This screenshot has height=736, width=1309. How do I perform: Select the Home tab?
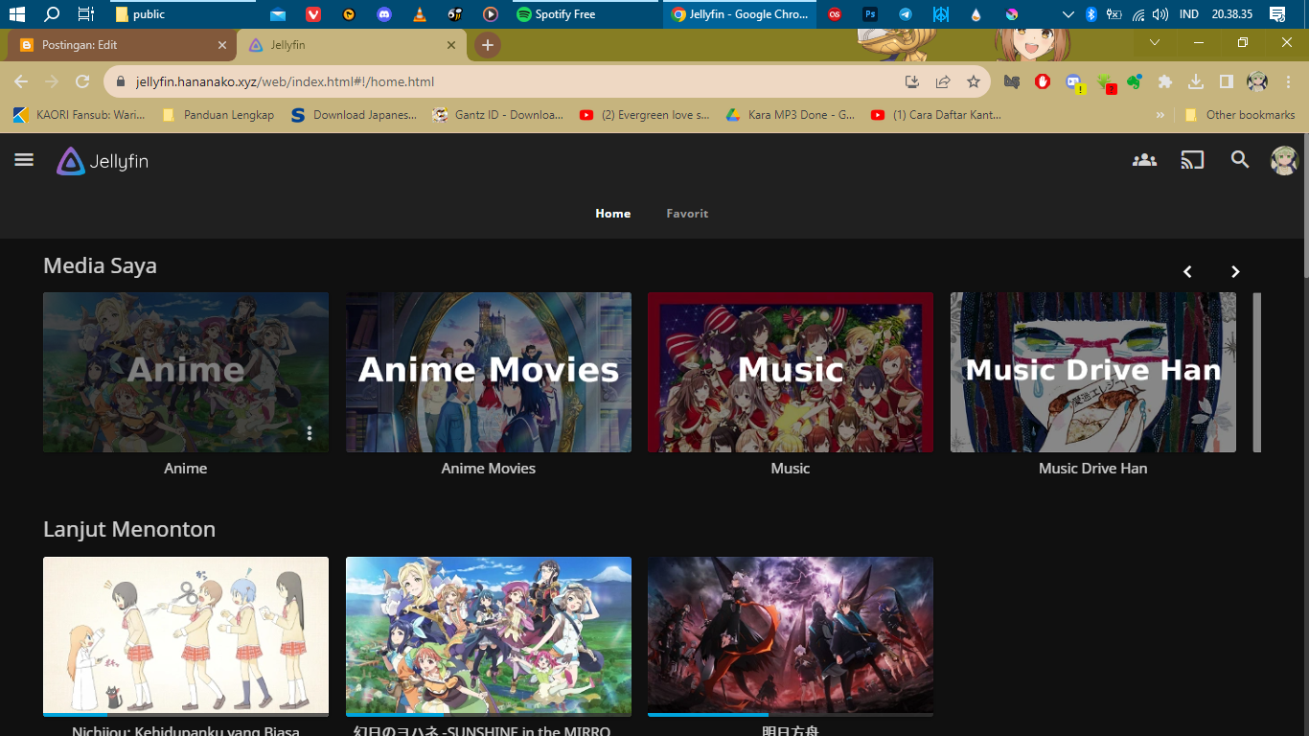tap(612, 214)
